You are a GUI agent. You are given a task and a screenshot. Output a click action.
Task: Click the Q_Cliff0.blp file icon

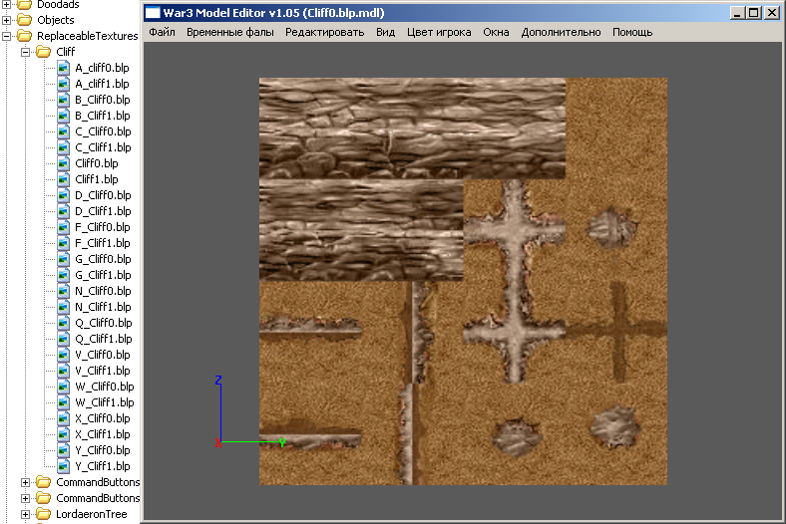(x=63, y=323)
